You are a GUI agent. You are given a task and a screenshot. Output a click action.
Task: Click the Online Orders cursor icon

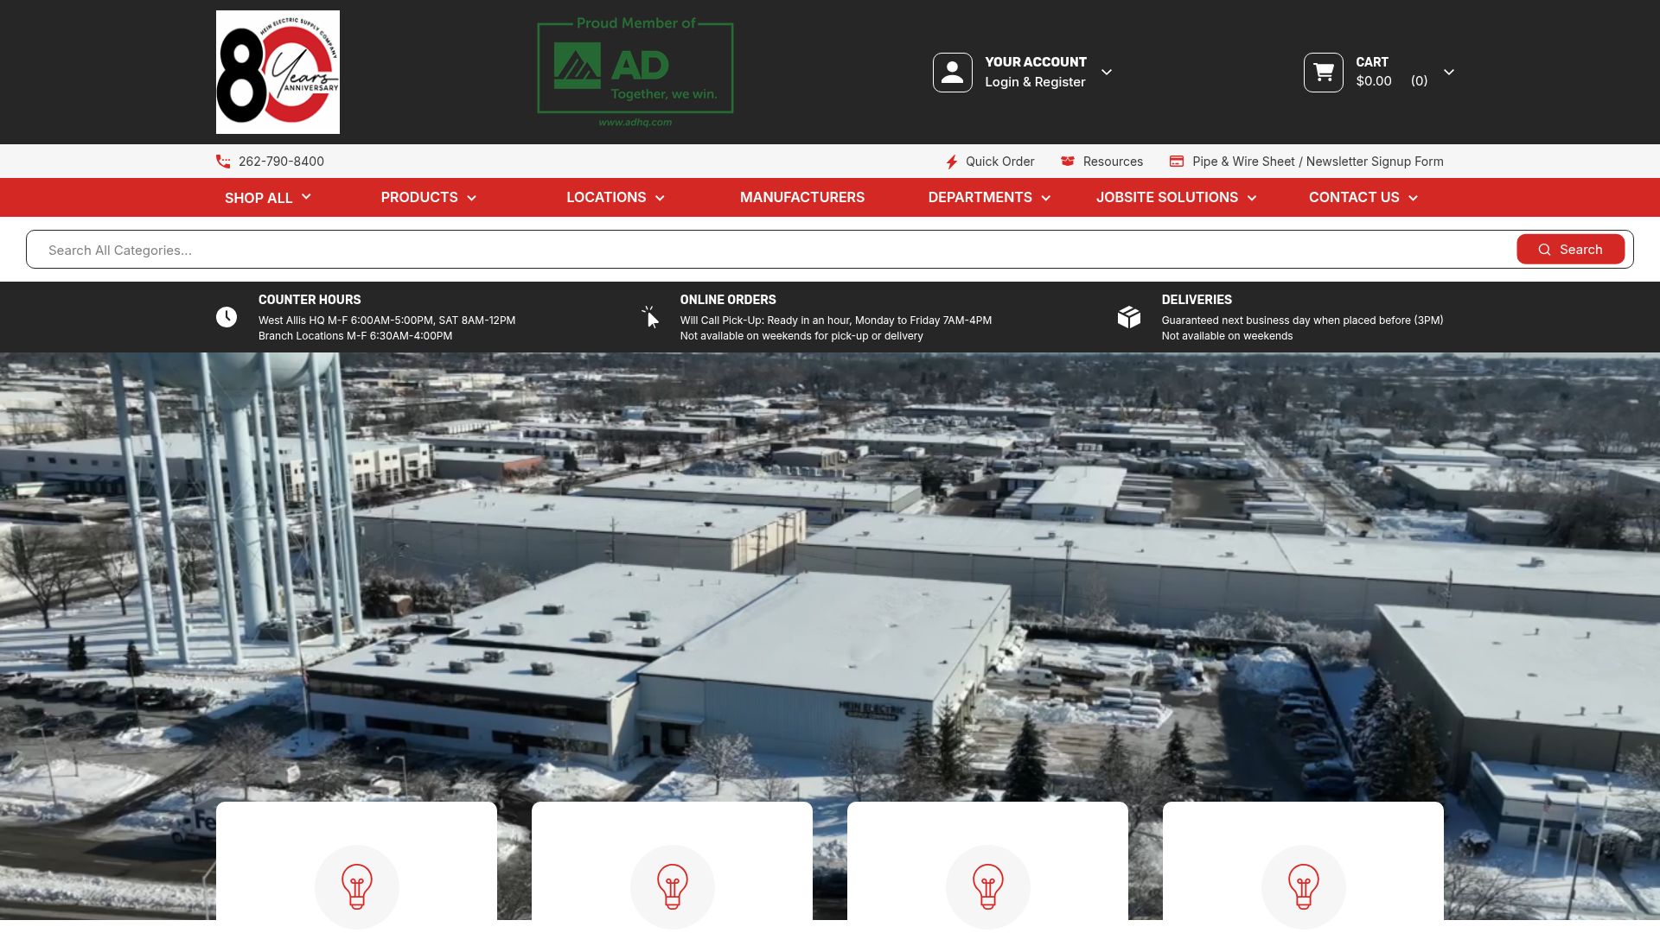(x=650, y=317)
